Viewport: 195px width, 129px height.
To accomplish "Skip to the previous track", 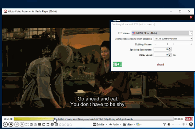I will (17, 124).
